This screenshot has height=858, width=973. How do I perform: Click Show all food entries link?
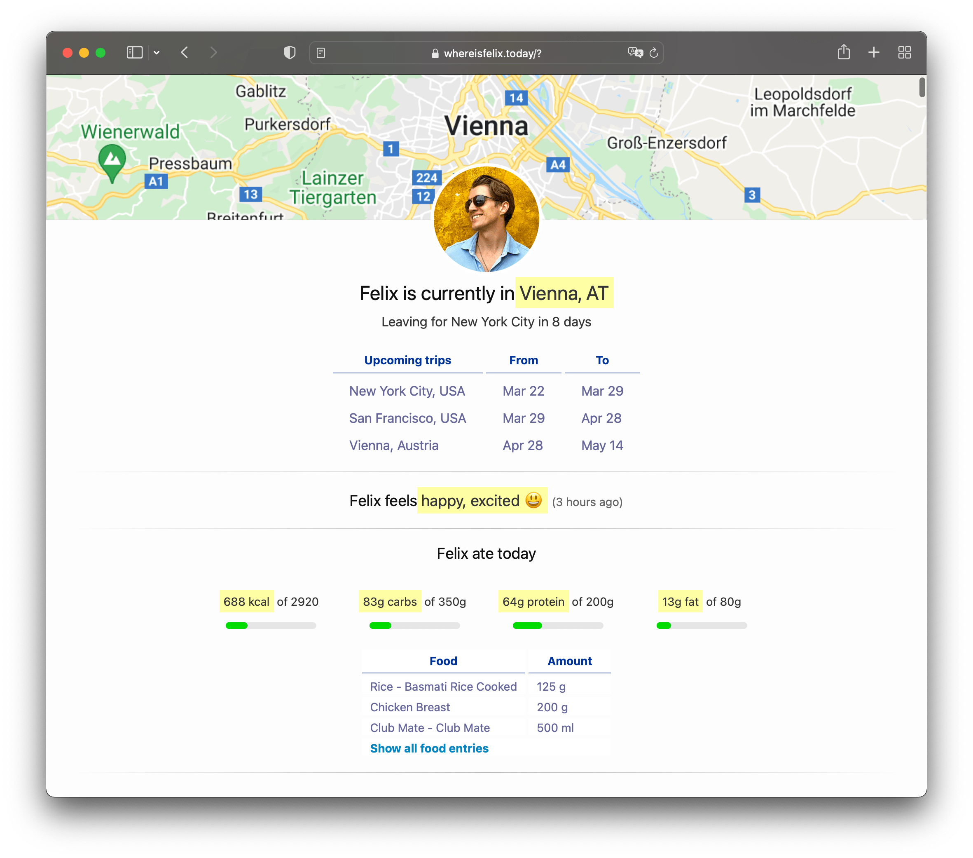[429, 748]
